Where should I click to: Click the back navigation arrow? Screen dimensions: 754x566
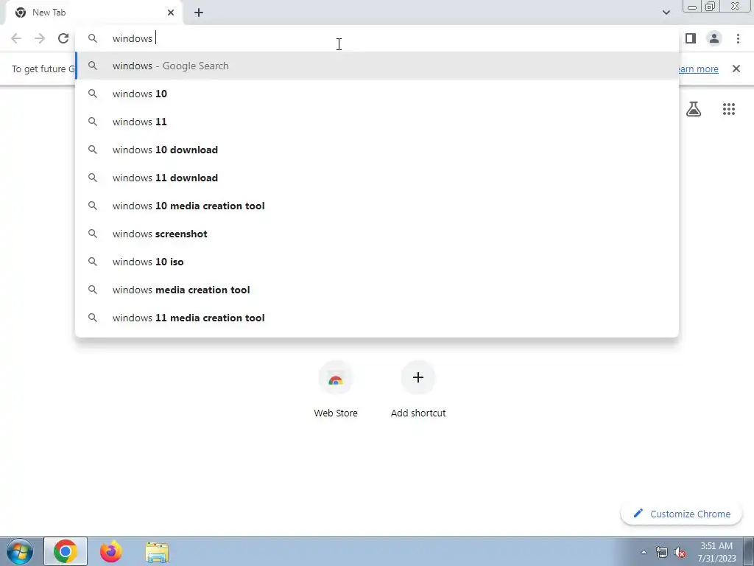pos(16,38)
